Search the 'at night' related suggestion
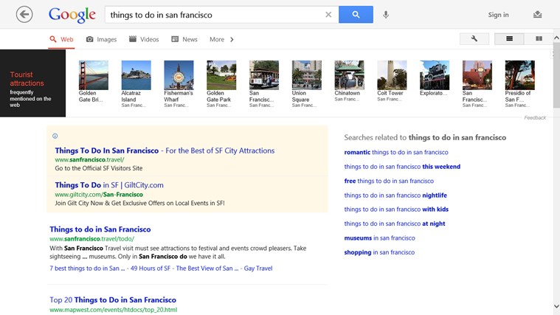 tap(395, 224)
